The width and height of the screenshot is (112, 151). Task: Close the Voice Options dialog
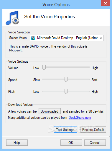[105, 4]
